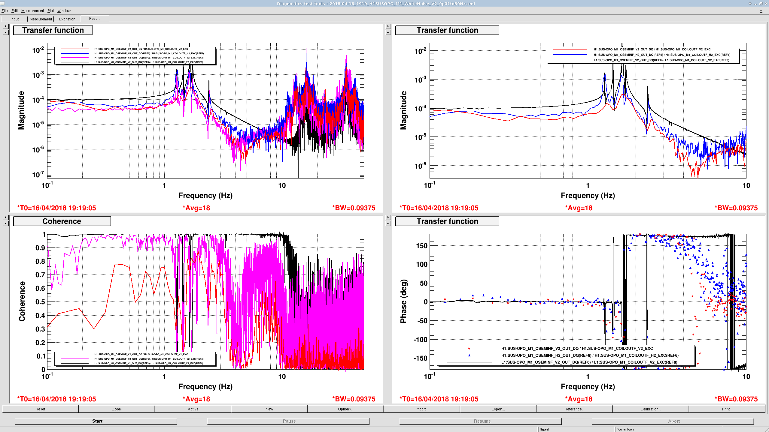
Task: Click the New button to add a plot
Action: tap(269, 409)
